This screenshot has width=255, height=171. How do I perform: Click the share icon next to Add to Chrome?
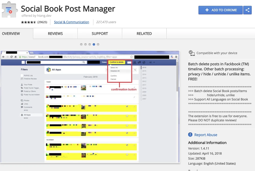247,10
